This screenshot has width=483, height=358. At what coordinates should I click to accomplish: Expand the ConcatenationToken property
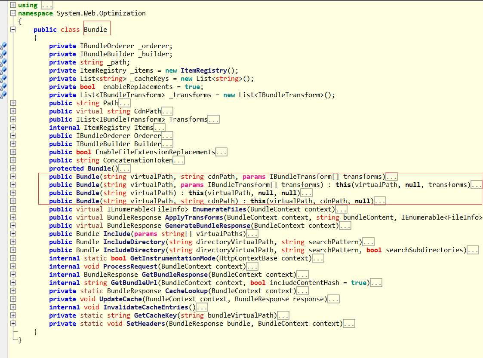[13, 160]
